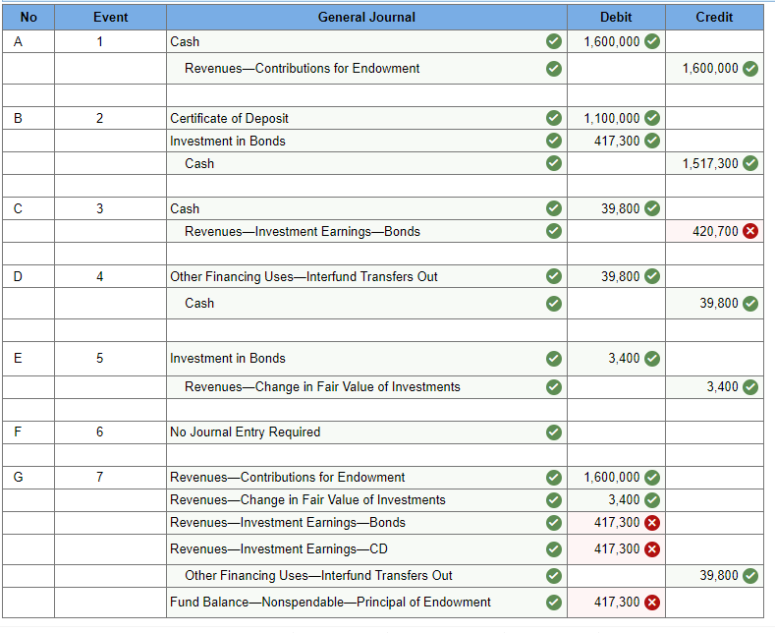Image resolution: width=775 pixels, height=633 pixels.
Task: Select the Certificate of Deposit account cell
Action: pos(366,118)
